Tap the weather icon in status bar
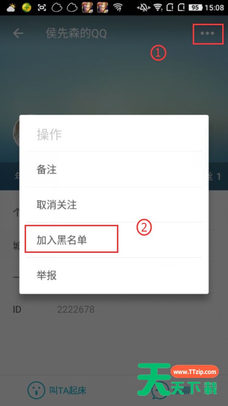 click(11, 7)
